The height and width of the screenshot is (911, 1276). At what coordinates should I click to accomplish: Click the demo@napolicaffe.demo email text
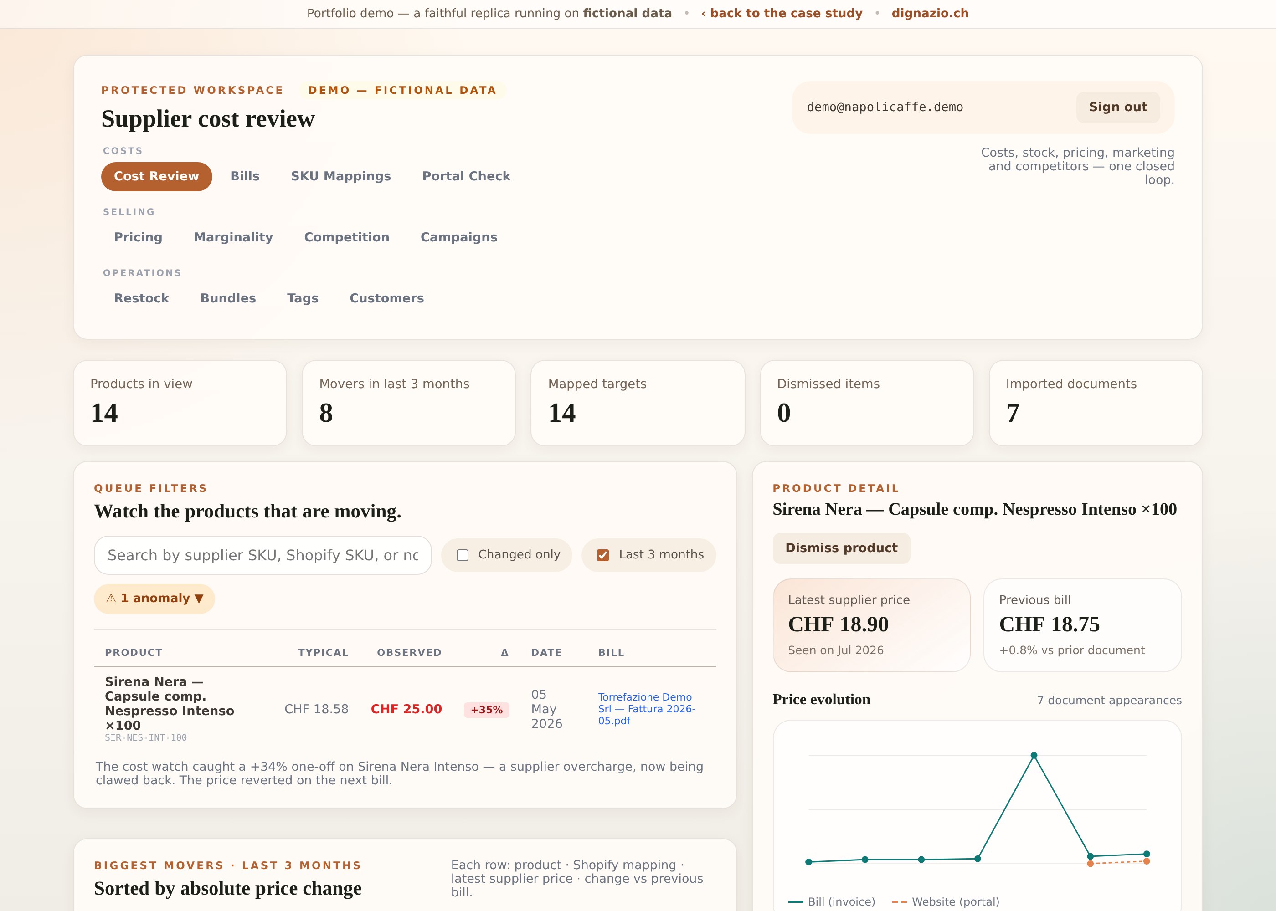coord(885,107)
